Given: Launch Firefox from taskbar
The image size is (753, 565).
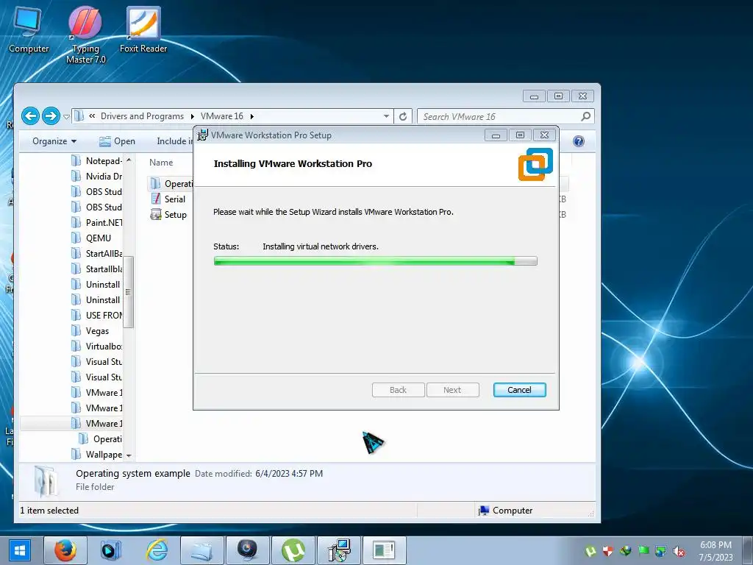Looking at the screenshot, I should pyautogui.click(x=65, y=550).
